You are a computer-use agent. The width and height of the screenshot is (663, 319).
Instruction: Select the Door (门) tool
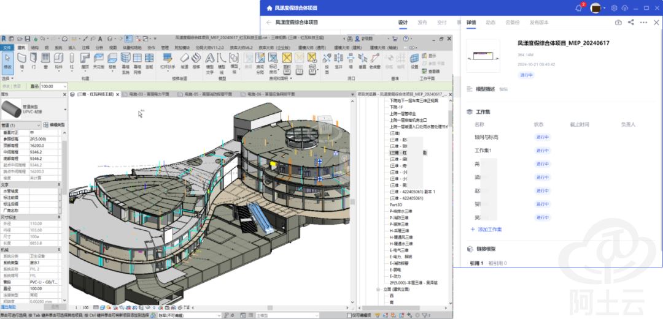click(x=34, y=60)
